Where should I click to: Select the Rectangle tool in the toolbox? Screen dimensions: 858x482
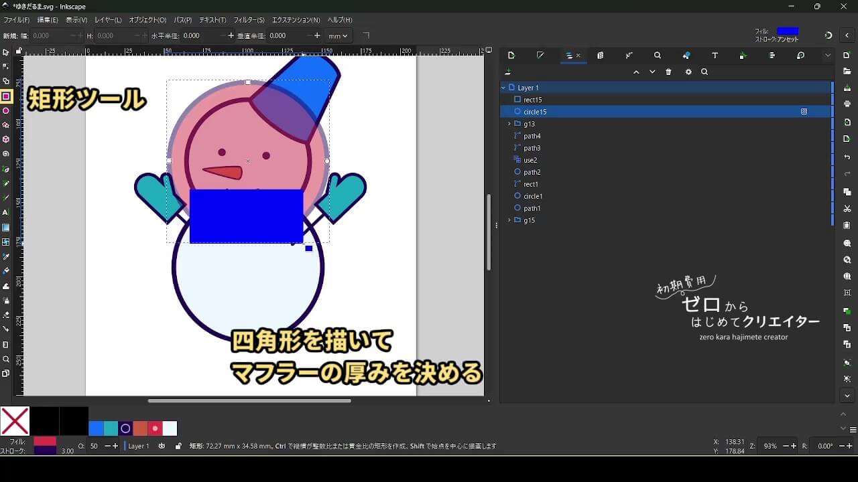point(6,96)
